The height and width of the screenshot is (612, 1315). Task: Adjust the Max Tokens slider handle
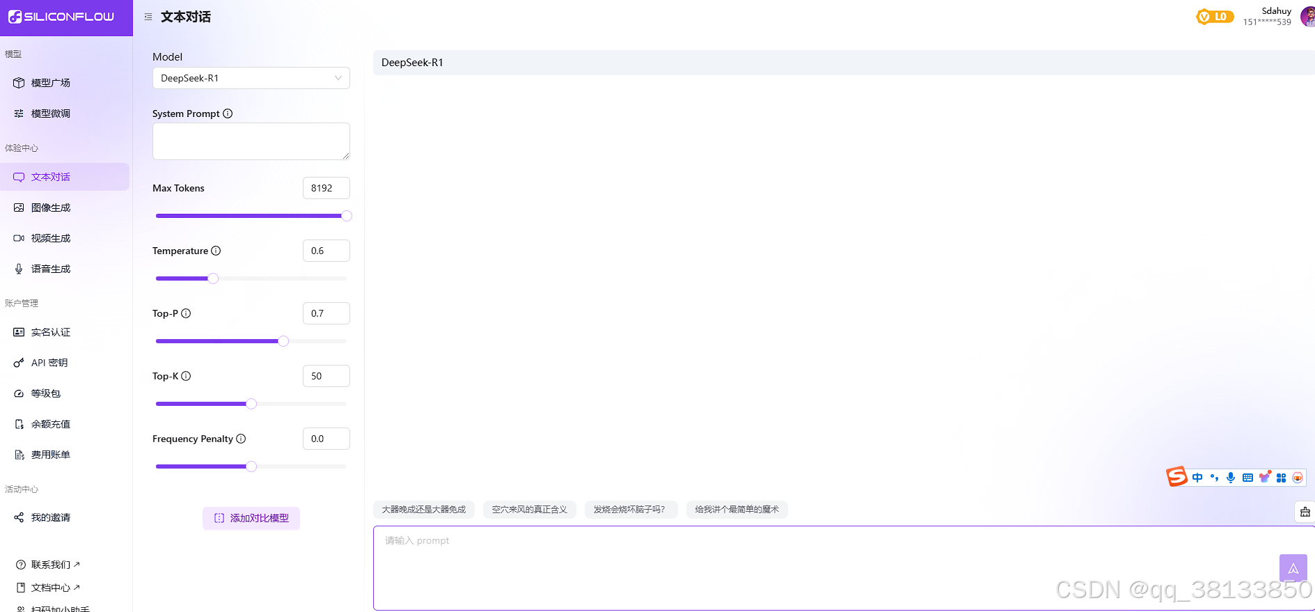click(x=347, y=216)
